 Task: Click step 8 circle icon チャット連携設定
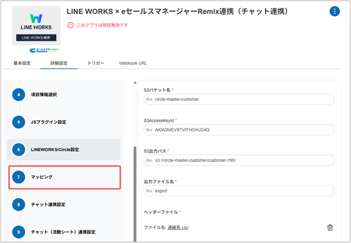(x=19, y=205)
